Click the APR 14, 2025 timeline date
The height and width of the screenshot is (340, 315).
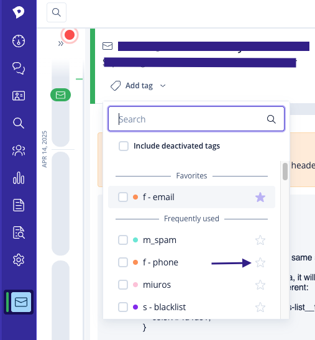coord(45,149)
